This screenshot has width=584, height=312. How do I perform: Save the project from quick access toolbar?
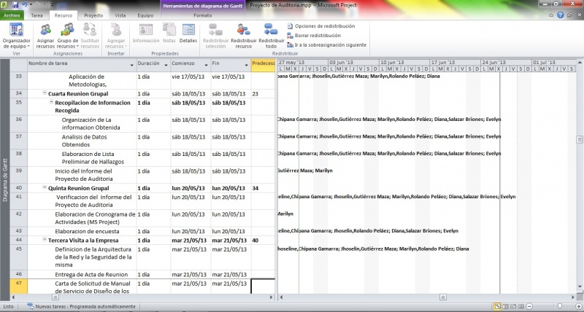[x=15, y=4]
